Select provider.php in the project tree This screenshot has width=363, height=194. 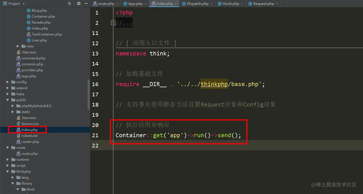[x=32, y=70]
